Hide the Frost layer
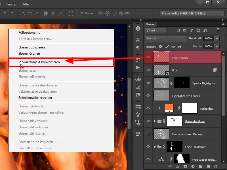The height and width of the screenshot is (170, 227). point(148,70)
